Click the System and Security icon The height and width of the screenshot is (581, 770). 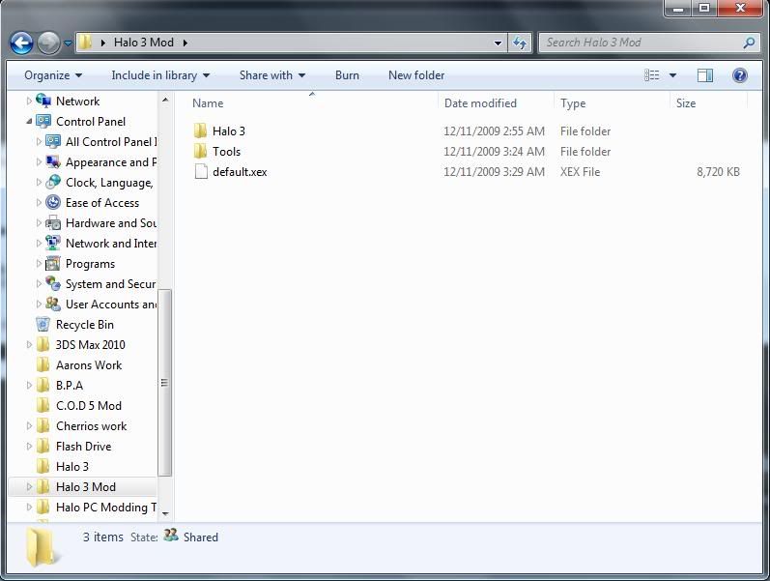(x=53, y=283)
